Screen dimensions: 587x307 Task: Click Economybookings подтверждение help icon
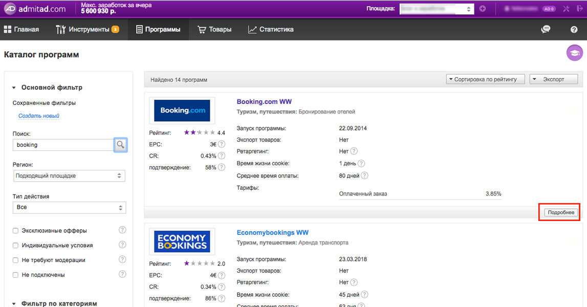(x=222, y=298)
